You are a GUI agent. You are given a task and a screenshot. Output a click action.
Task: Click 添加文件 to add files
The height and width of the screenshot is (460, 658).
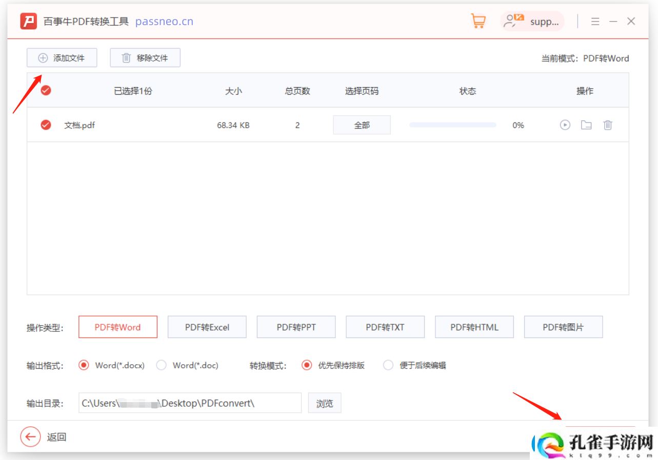[62, 58]
